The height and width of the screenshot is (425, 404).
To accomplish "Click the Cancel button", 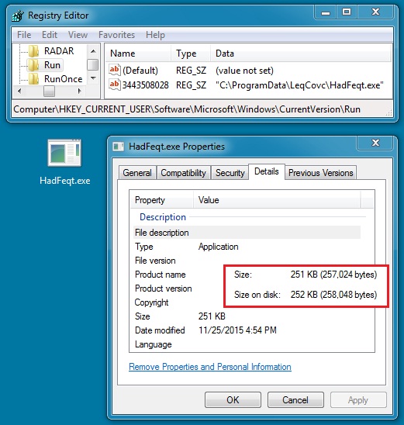I will (295, 399).
